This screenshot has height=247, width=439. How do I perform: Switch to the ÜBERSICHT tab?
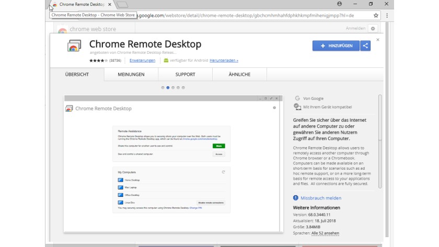77,74
